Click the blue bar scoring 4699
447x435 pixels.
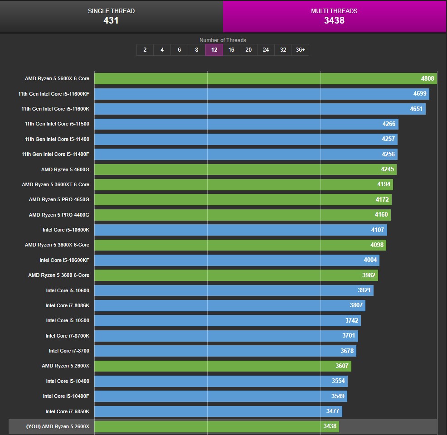262,94
